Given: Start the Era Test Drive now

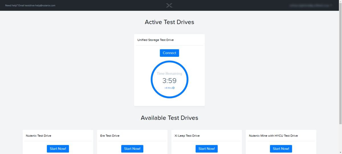Looking at the screenshot, I should click(x=132, y=149).
